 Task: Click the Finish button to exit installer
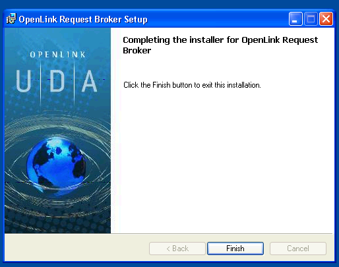235,249
